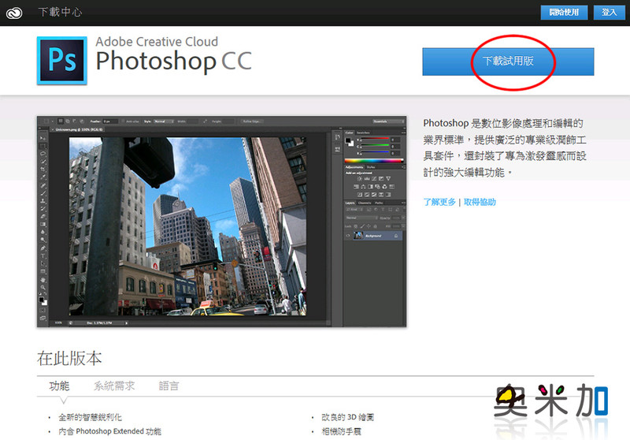This screenshot has height=440, width=630.
Task: Switch to the 語言 tab
Action: click(x=169, y=386)
